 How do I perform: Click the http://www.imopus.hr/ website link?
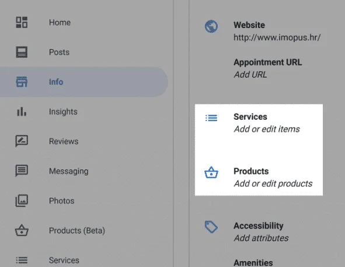(277, 37)
